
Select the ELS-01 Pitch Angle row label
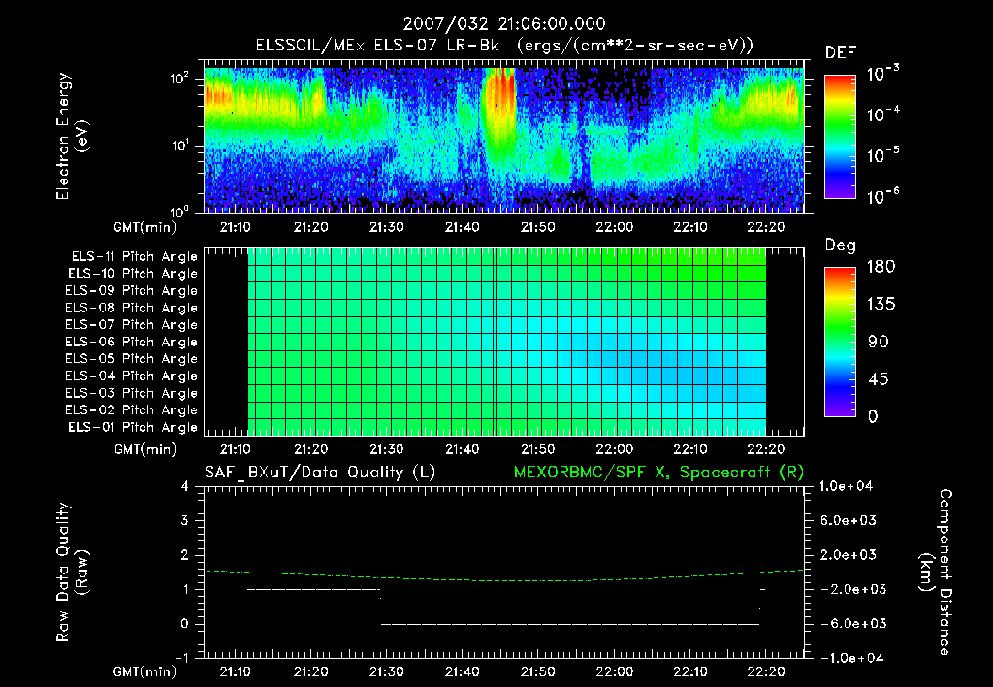[133, 427]
